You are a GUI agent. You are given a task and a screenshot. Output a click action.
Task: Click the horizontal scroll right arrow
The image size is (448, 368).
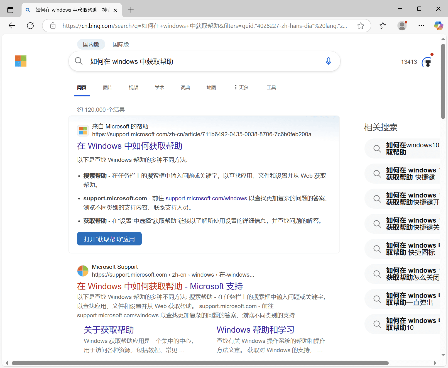pyautogui.click(x=435, y=363)
